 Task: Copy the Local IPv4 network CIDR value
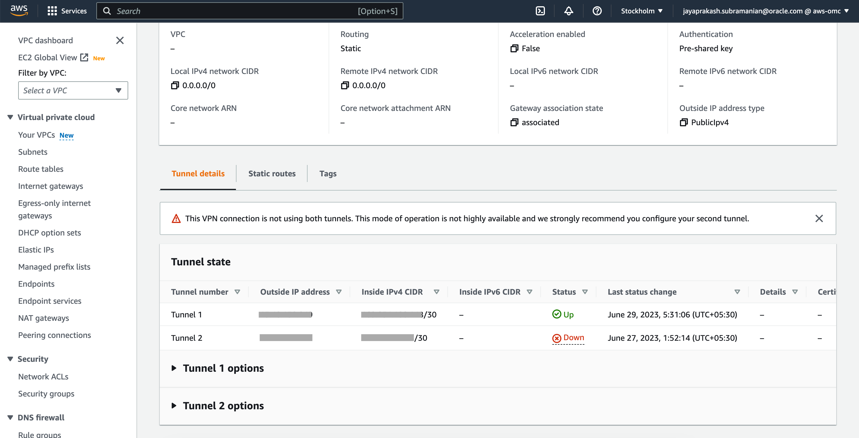click(175, 85)
